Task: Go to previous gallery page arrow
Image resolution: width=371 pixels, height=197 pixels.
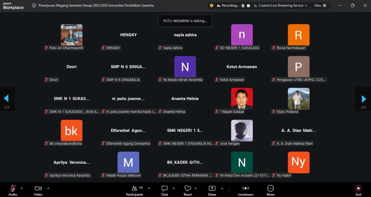Action: click(7, 99)
